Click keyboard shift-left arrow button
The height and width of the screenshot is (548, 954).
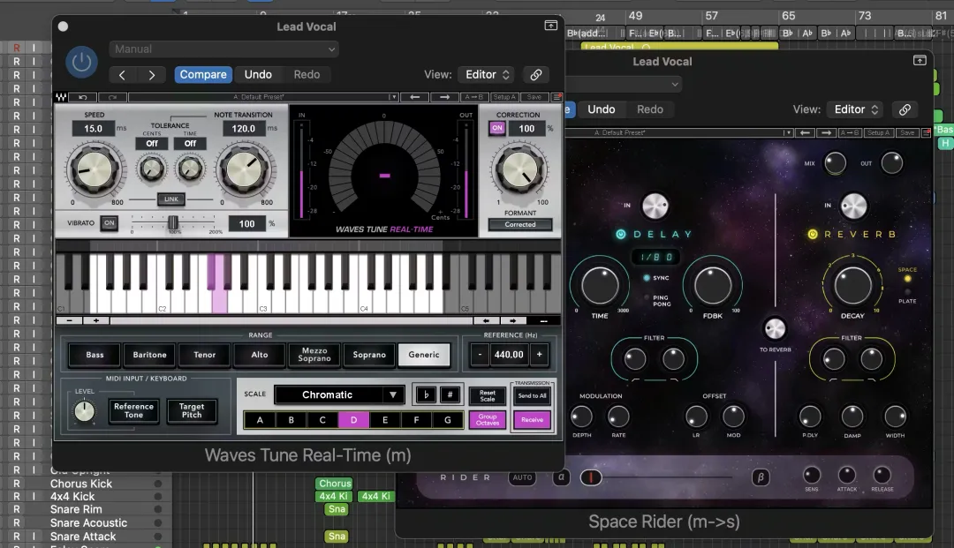486,321
